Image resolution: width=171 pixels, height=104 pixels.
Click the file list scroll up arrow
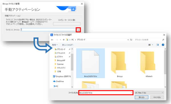(165, 49)
